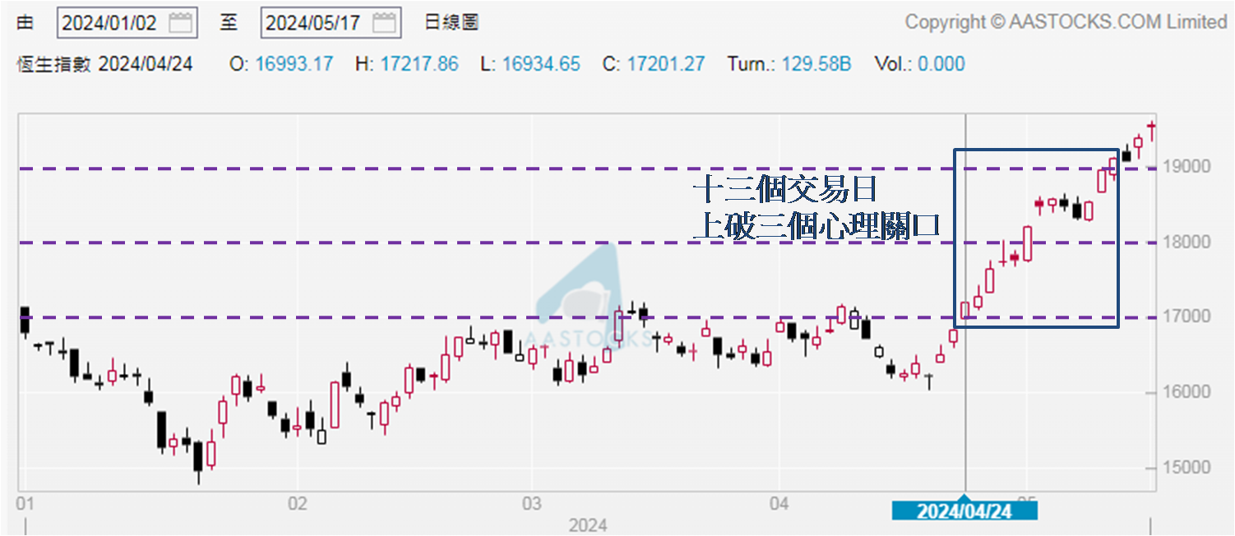1235x536 pixels.
Task: Open the start date calendar picker icon
Action: [x=180, y=22]
